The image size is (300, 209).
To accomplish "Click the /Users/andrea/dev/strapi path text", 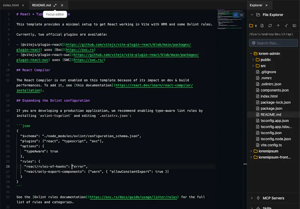I will coord(271,34).
